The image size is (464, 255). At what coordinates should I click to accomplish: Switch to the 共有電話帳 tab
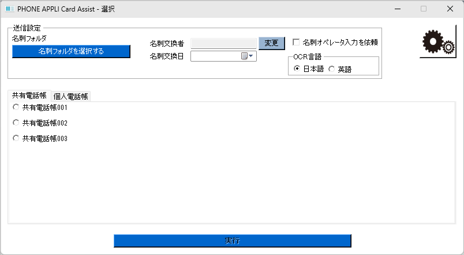(x=29, y=96)
